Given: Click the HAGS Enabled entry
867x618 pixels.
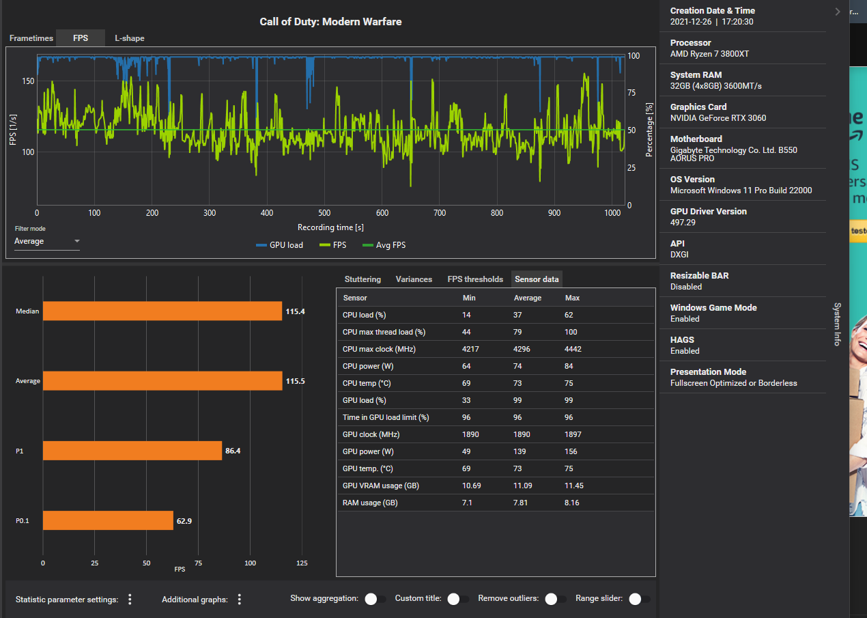Looking at the screenshot, I should coord(685,351).
